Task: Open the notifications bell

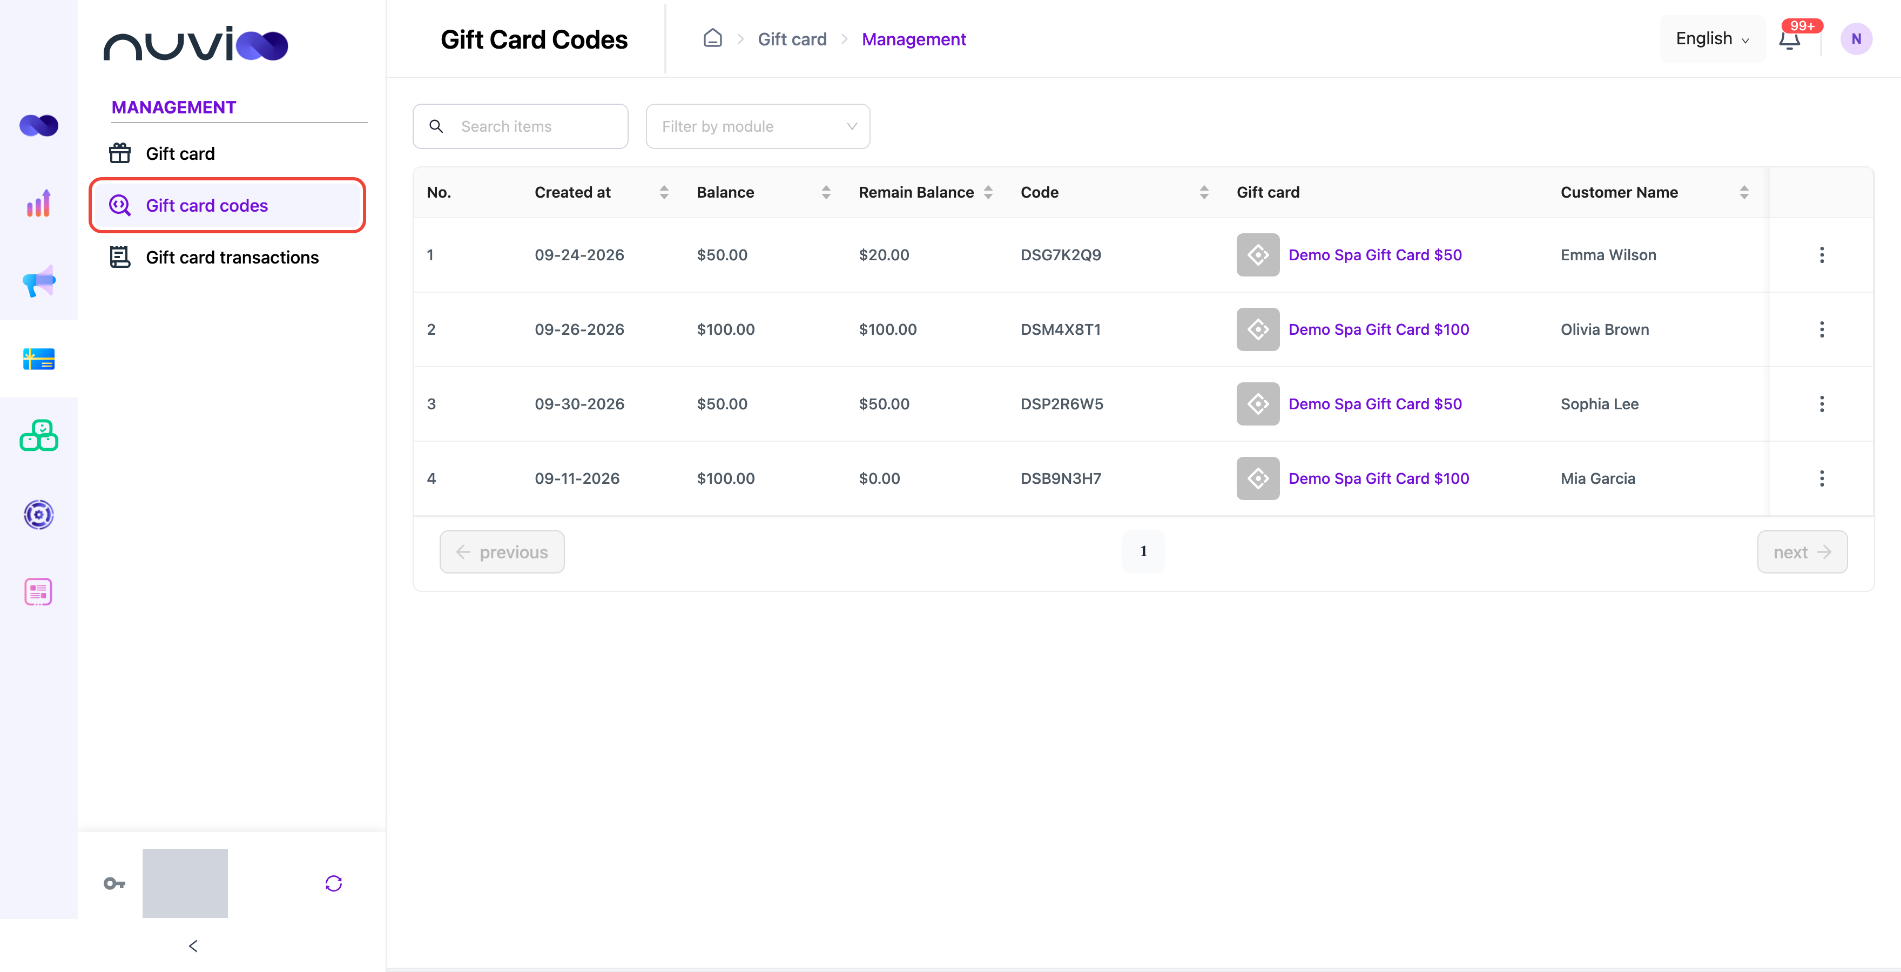Action: tap(1790, 40)
